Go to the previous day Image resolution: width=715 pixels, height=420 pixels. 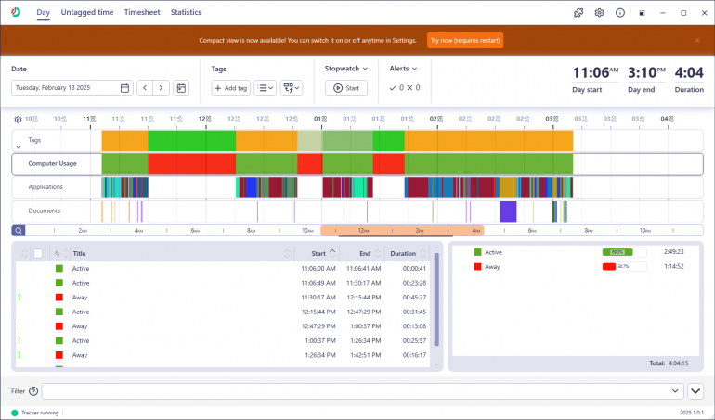point(145,88)
